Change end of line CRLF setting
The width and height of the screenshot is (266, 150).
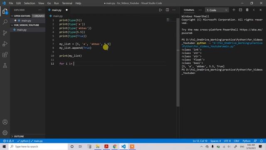236,141
